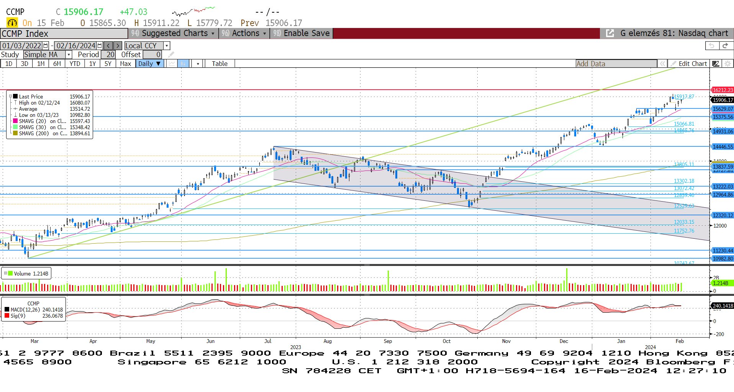The width and height of the screenshot is (734, 392).
Task: Click the Add Data input field
Action: point(616,64)
